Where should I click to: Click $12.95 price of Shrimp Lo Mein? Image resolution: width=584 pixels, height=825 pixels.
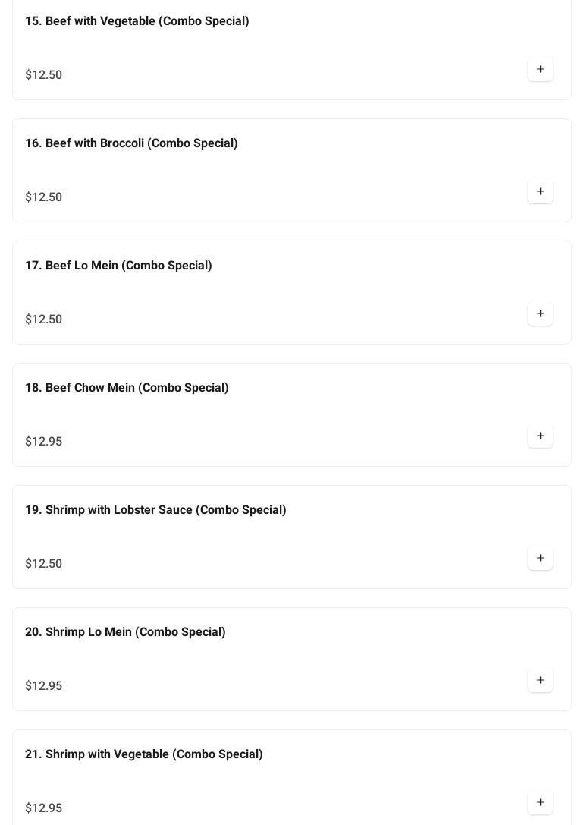(44, 686)
